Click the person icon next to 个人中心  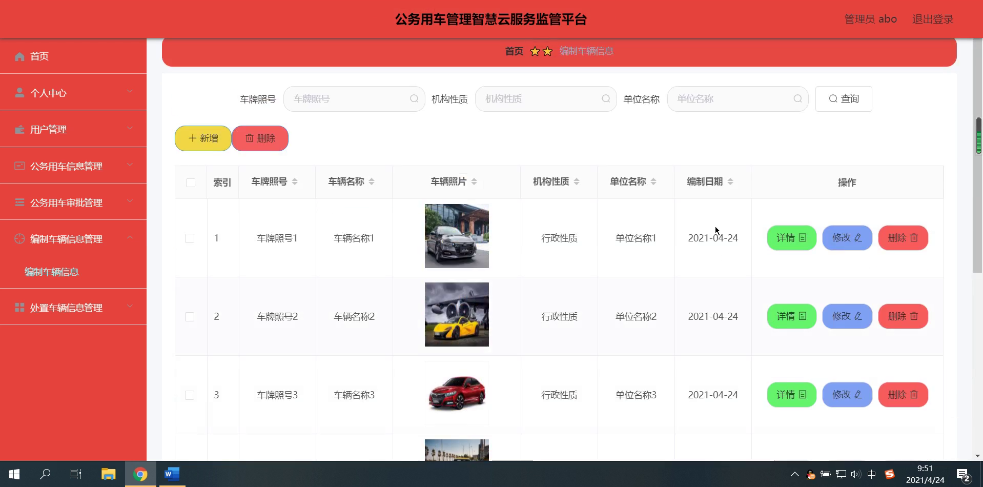click(19, 93)
